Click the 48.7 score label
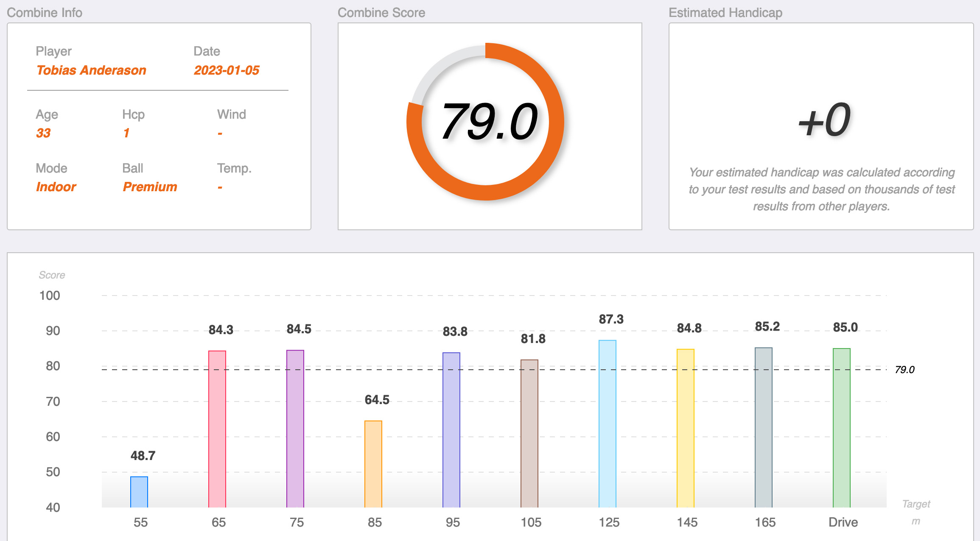 (x=143, y=456)
